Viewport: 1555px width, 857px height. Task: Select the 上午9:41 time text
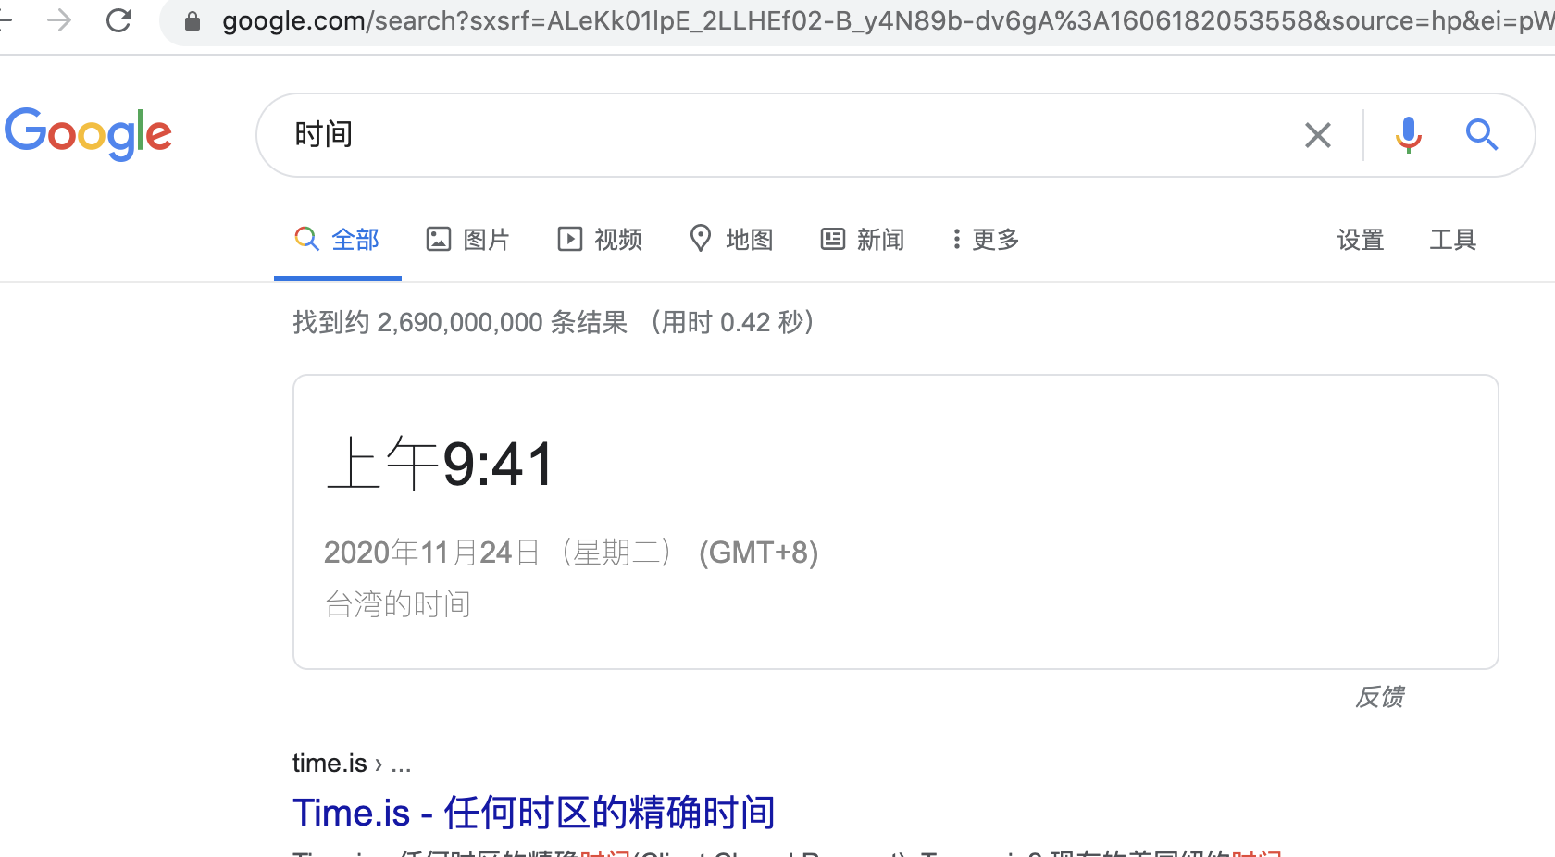pyautogui.click(x=441, y=464)
